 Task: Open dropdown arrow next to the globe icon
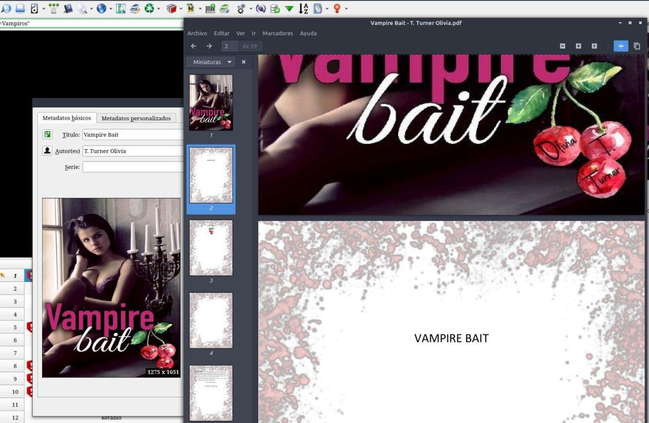click(111, 9)
